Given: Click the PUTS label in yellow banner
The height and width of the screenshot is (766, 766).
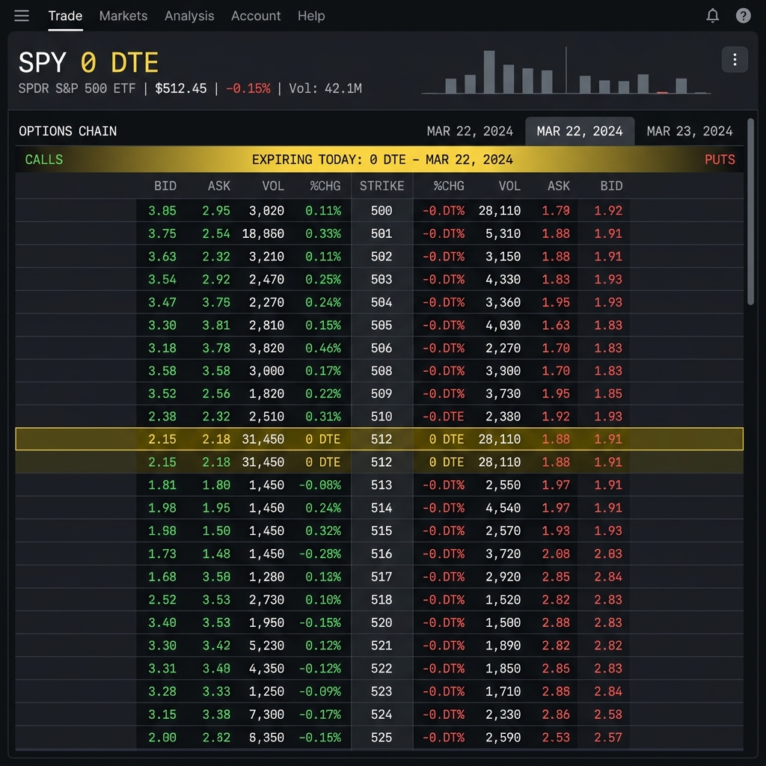Looking at the screenshot, I should (719, 159).
